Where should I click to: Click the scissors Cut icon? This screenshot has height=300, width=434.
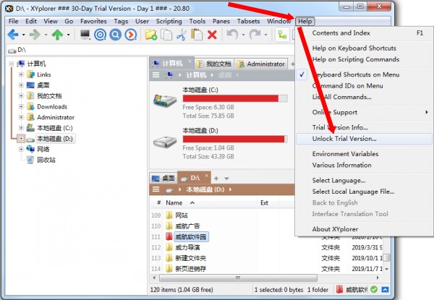[x=183, y=34]
